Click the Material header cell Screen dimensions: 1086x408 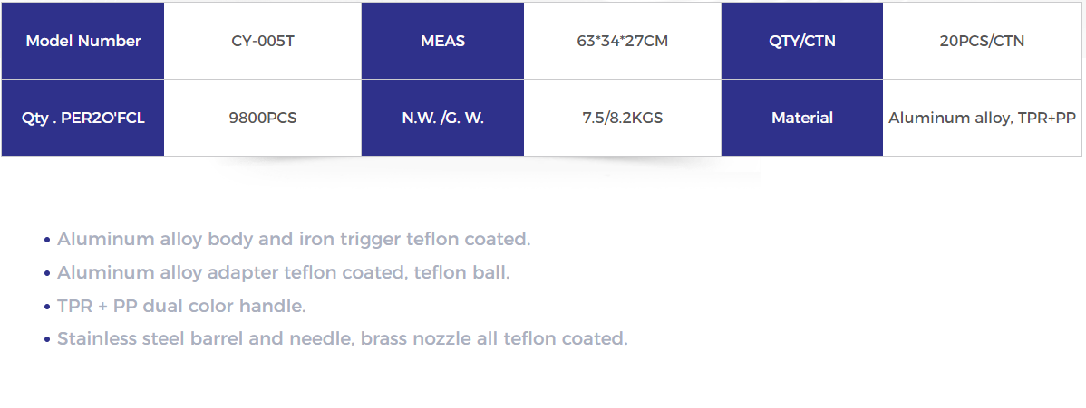click(802, 119)
